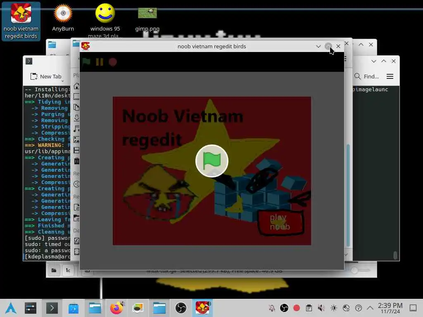Click the terminal vertical scrollbar handle

click(x=395, y=255)
